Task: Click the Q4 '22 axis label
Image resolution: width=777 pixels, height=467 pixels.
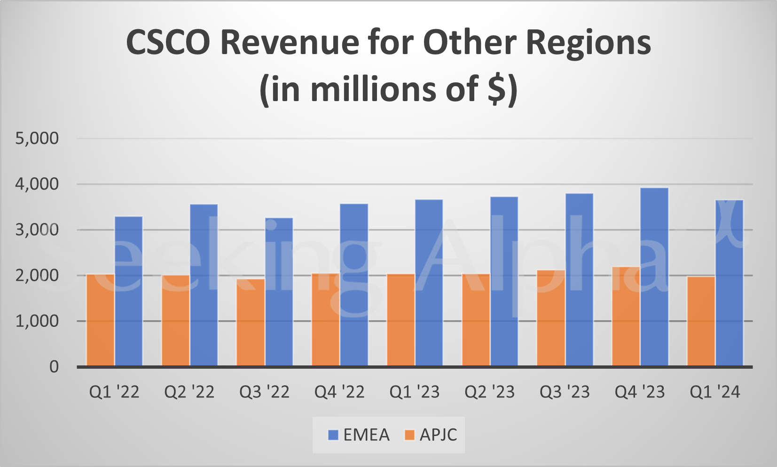Action: point(339,392)
